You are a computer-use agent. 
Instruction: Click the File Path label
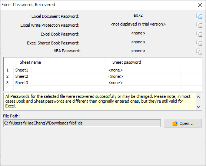point(11,116)
